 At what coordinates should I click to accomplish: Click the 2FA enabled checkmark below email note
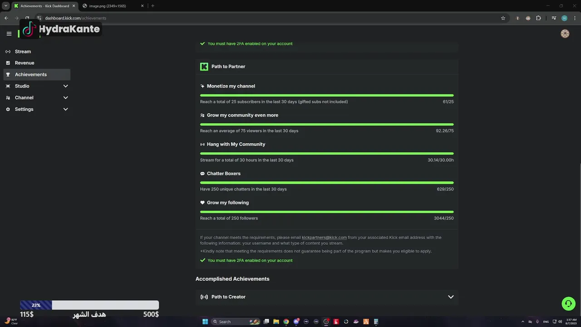tap(202, 261)
